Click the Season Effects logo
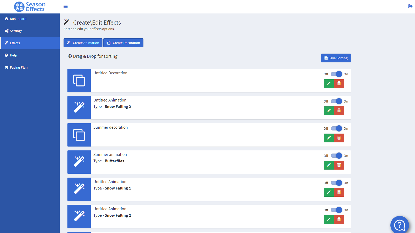 point(30,7)
